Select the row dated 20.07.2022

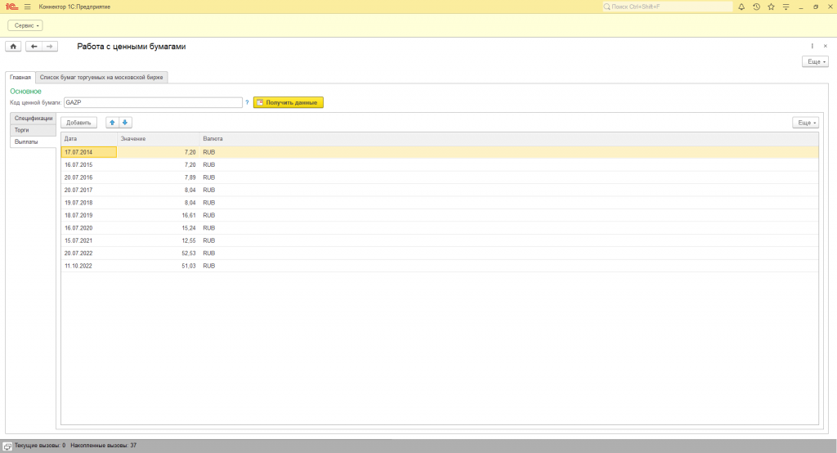pyautogui.click(x=439, y=253)
